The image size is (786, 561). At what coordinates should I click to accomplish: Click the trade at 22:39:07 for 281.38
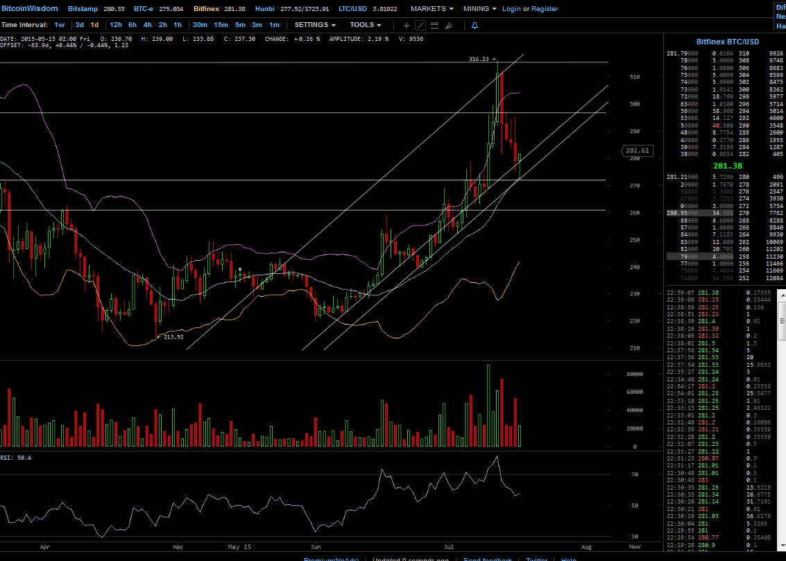[719, 293]
